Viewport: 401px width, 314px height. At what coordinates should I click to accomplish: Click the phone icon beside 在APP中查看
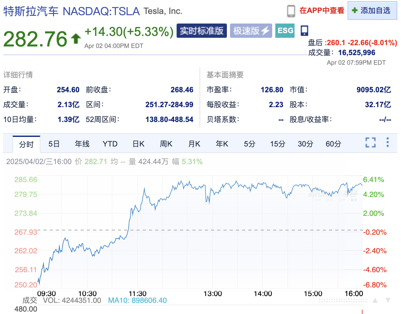point(291,11)
